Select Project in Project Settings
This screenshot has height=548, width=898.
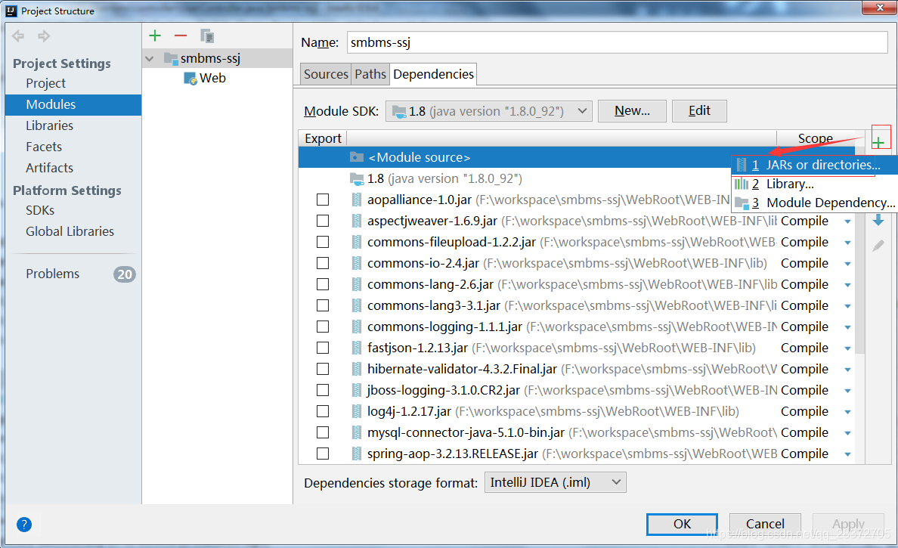[73, 83]
